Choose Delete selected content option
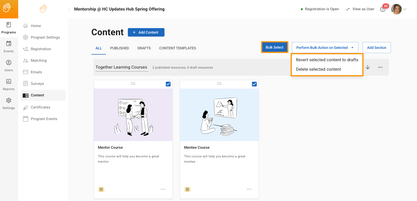This screenshot has height=201, width=417. point(318,69)
